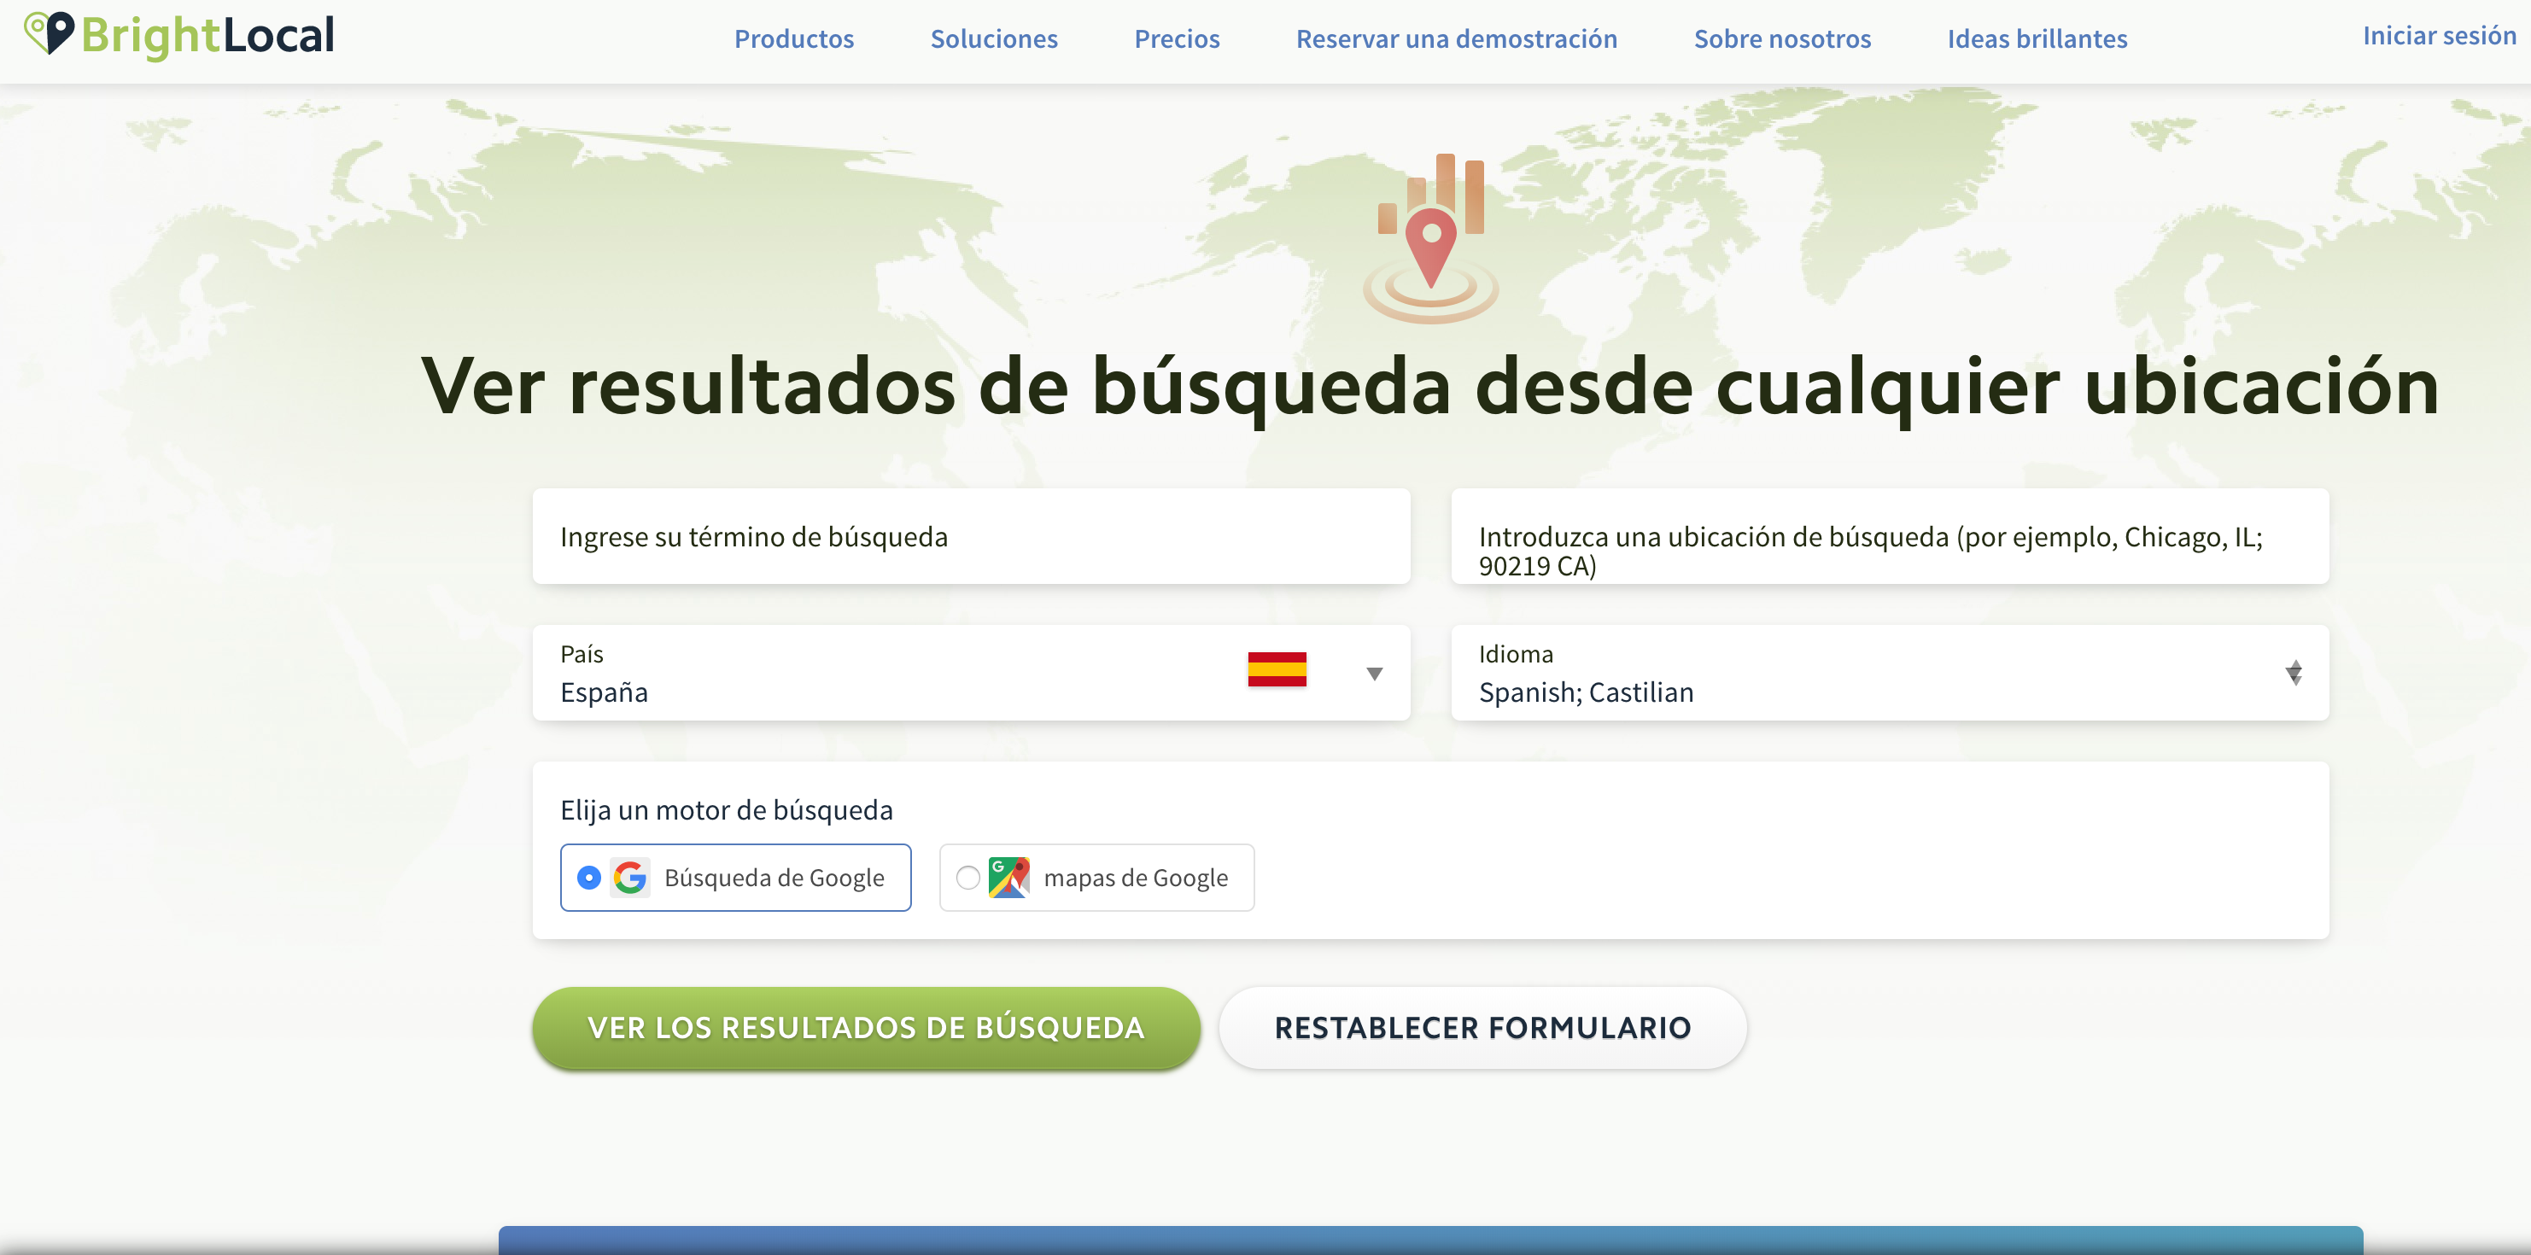
Task: Click the Google Search G icon
Action: pos(630,877)
